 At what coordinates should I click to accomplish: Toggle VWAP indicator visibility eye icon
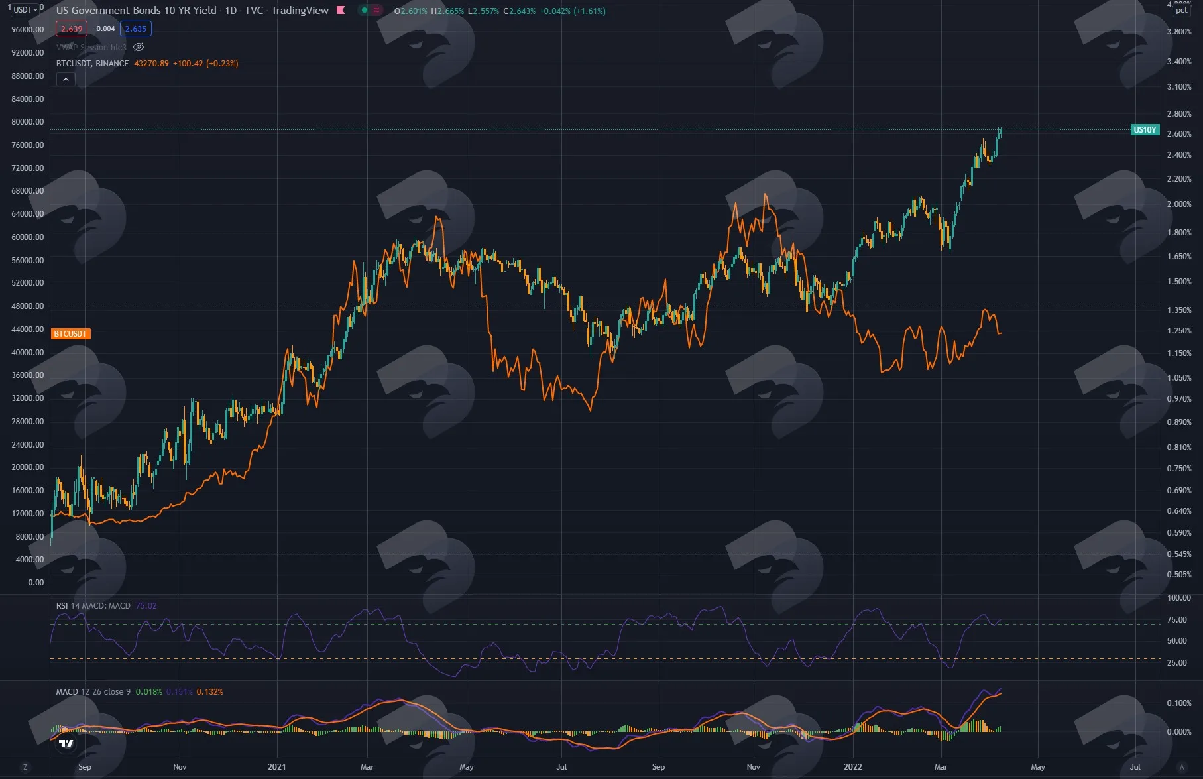pos(139,47)
